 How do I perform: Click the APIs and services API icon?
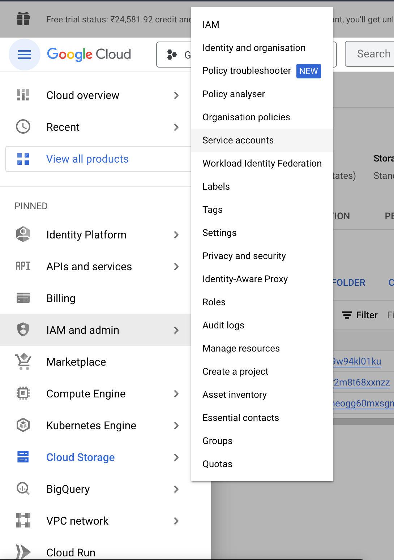23,266
